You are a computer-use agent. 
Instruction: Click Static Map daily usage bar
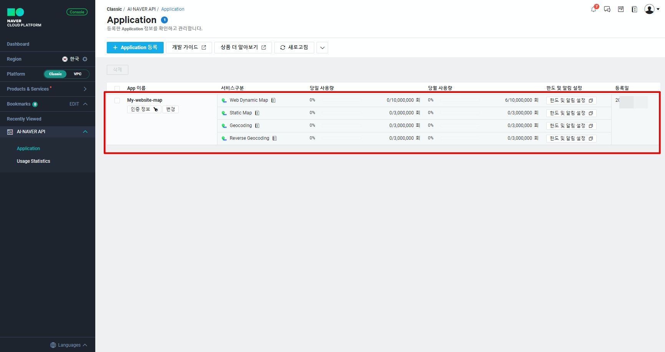pos(341,113)
